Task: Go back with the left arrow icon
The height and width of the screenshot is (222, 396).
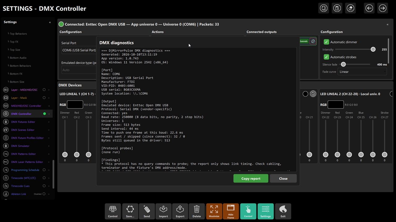Action: [x=369, y=8]
